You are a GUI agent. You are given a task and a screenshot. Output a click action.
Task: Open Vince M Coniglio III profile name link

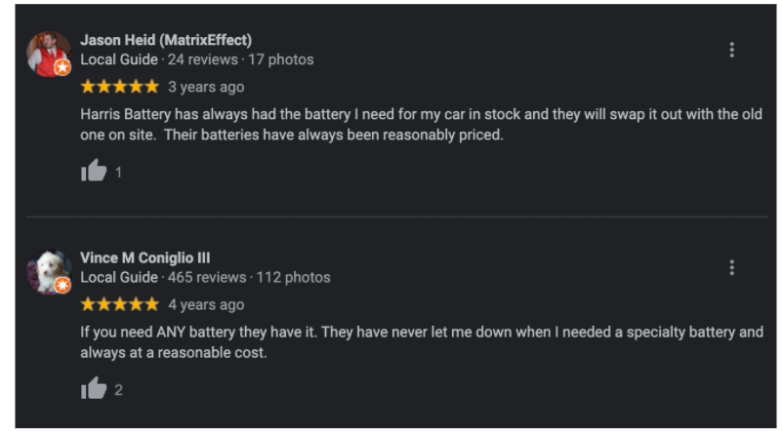tap(144, 258)
